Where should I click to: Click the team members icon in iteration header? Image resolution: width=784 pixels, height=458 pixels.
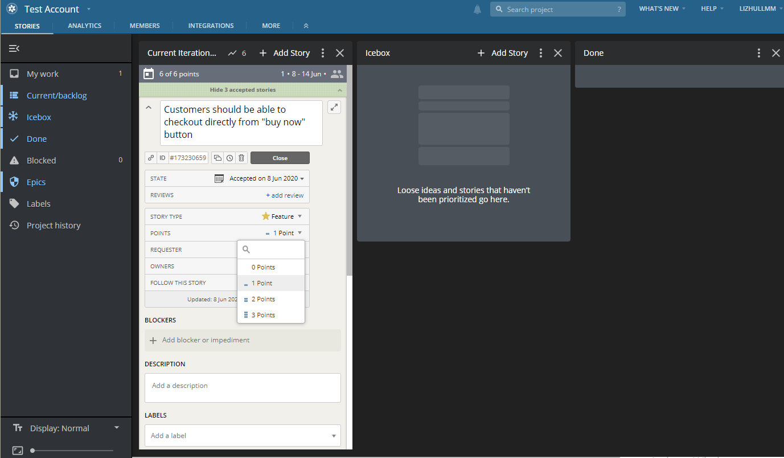[x=337, y=74]
